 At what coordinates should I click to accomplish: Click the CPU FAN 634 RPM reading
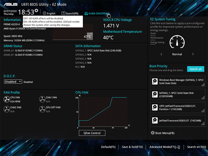[x=15, y=101]
